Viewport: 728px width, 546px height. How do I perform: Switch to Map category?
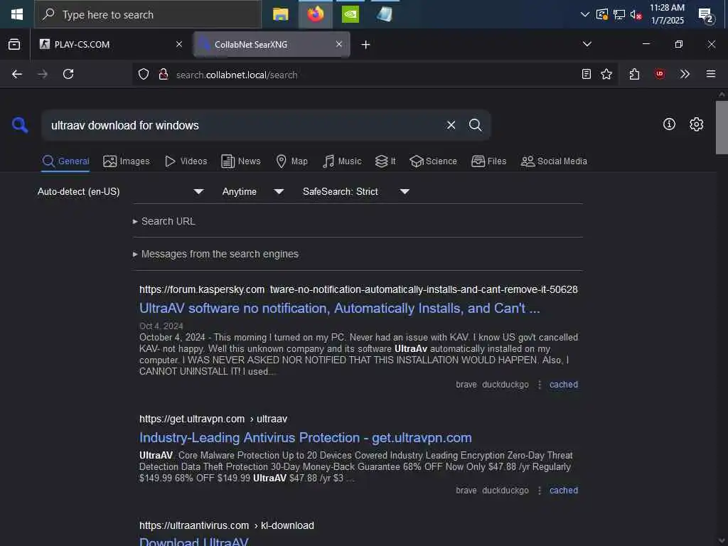292,161
